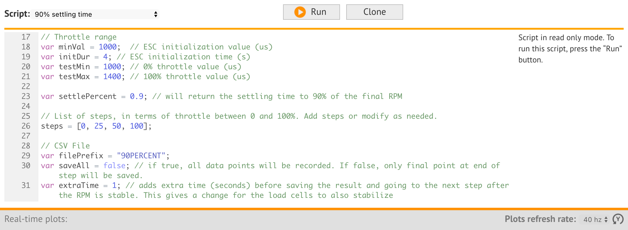Click the 'false' value of saveAll
This screenshot has height=230, width=628.
tap(115, 165)
